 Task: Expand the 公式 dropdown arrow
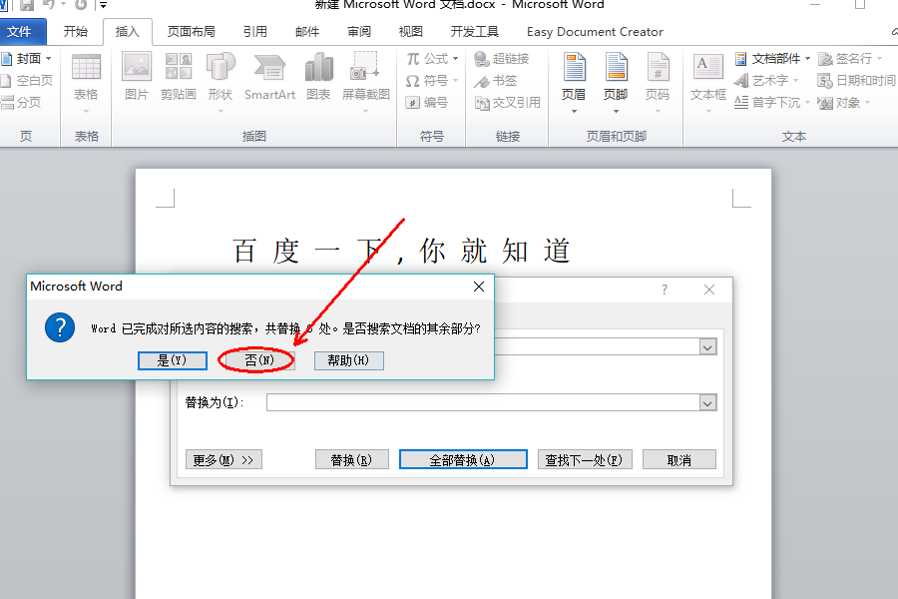click(455, 59)
